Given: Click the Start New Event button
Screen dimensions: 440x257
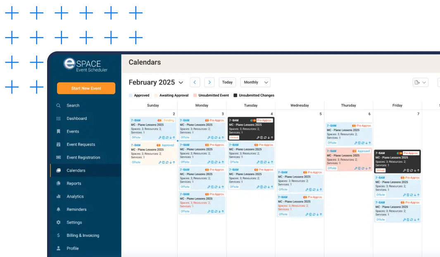Looking at the screenshot, I should coord(86,88).
